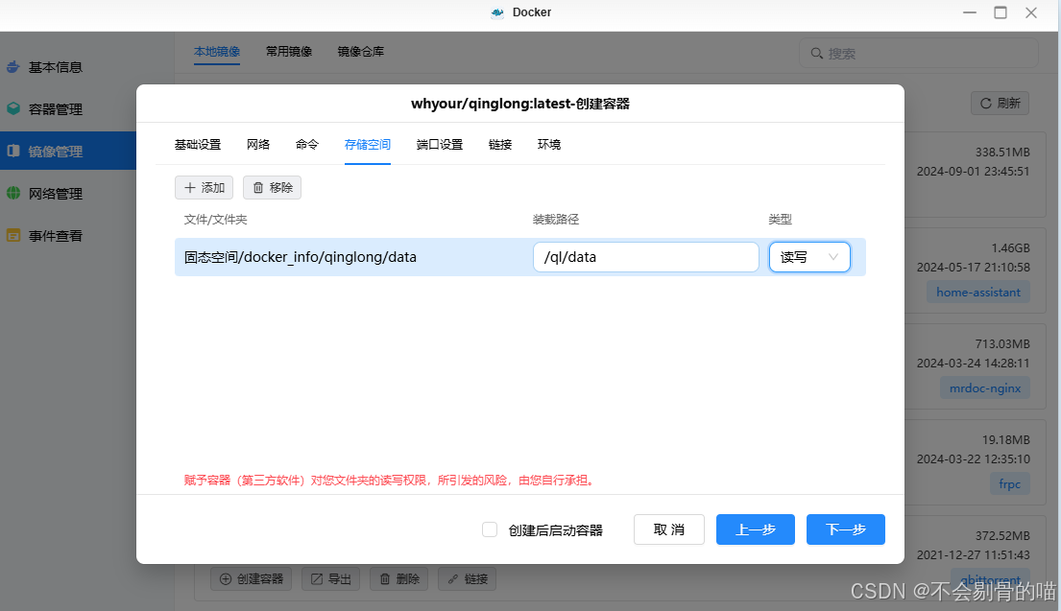Click the 338.51MB image size
The width and height of the screenshot is (1061, 611).
1002,153
